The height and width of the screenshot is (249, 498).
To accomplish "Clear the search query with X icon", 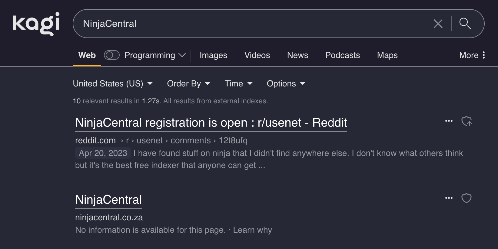I will coord(438,24).
